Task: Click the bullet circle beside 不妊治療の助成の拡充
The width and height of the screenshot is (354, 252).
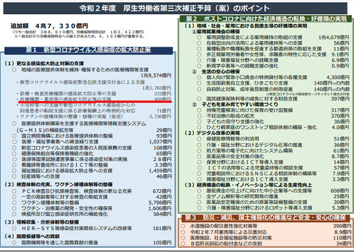Action: click(x=199, y=116)
